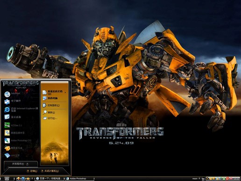Screen dimensions: 241x181
Task: Open the 运行 Run dialog
Action: (x=54, y=118)
